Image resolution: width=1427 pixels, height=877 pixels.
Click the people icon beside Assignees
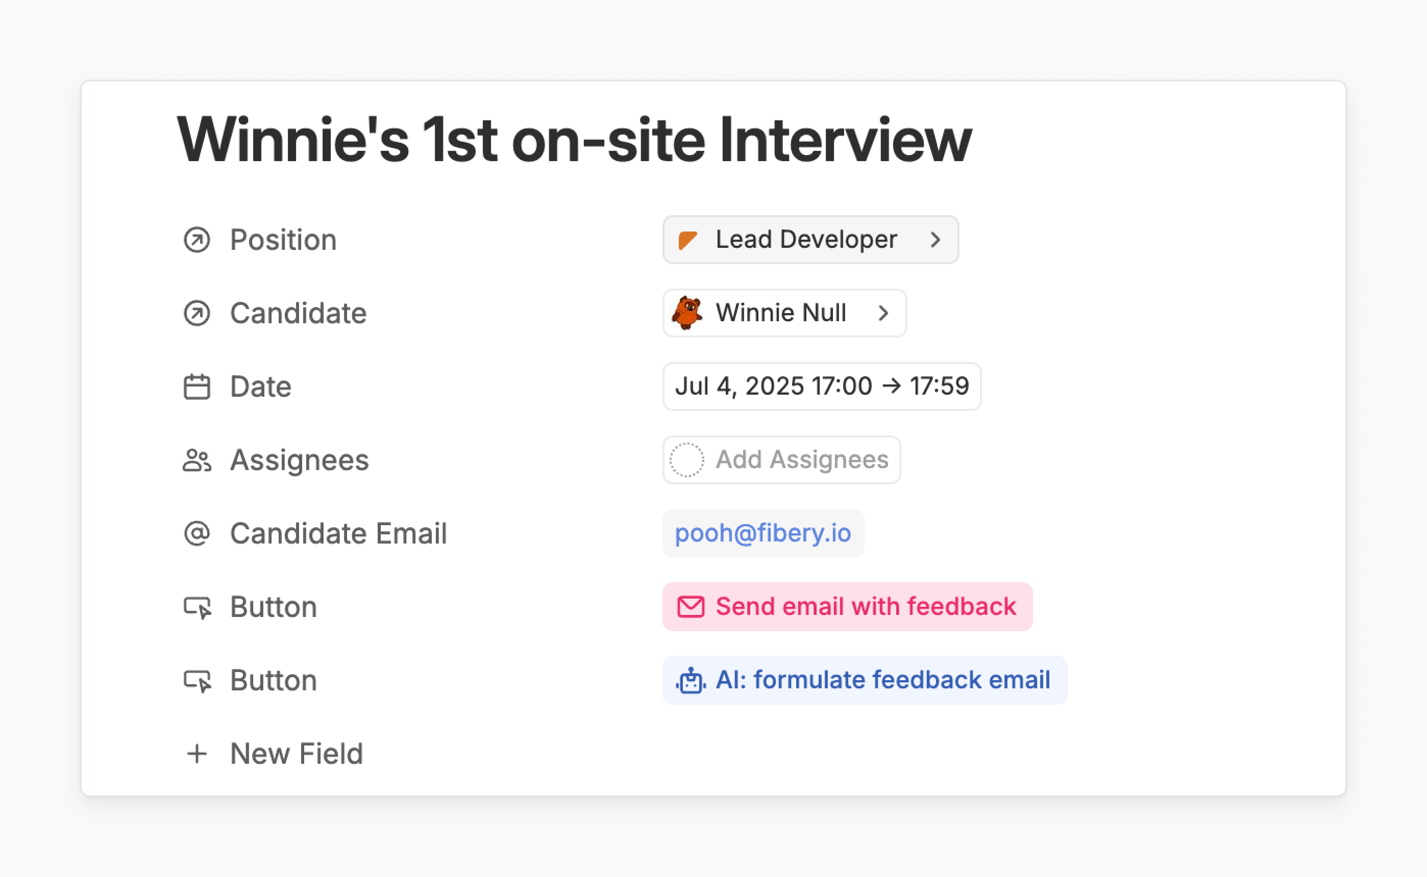pyautogui.click(x=197, y=460)
